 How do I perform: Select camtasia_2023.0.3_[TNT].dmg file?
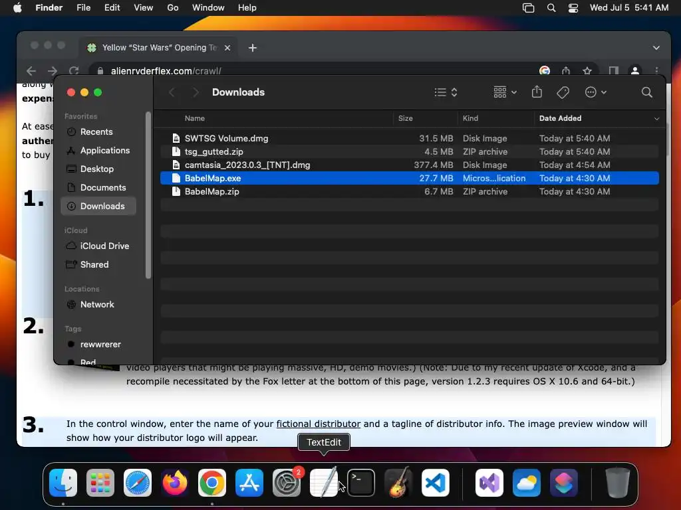pos(410,165)
